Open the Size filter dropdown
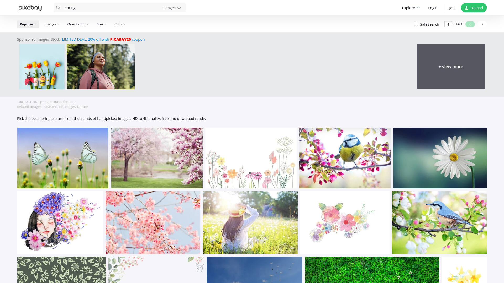The image size is (504, 283). 101,24
